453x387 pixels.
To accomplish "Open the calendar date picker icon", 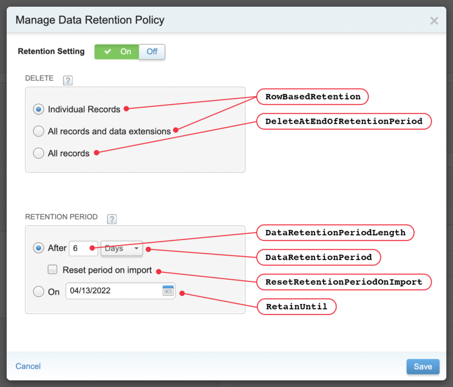I will (168, 291).
